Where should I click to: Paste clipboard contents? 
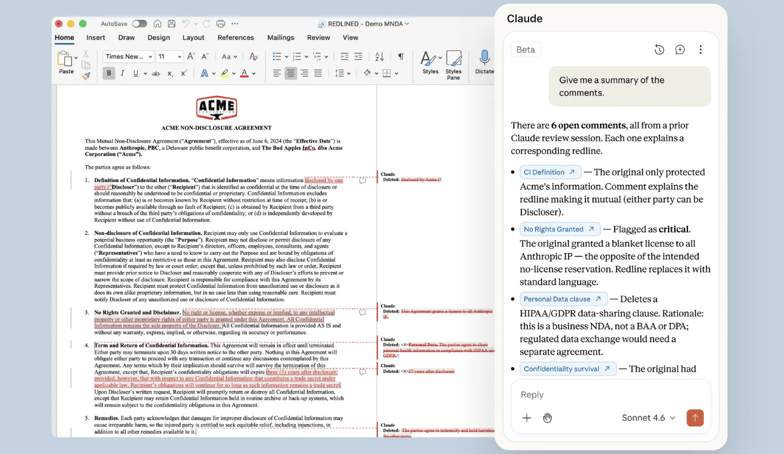click(x=66, y=63)
